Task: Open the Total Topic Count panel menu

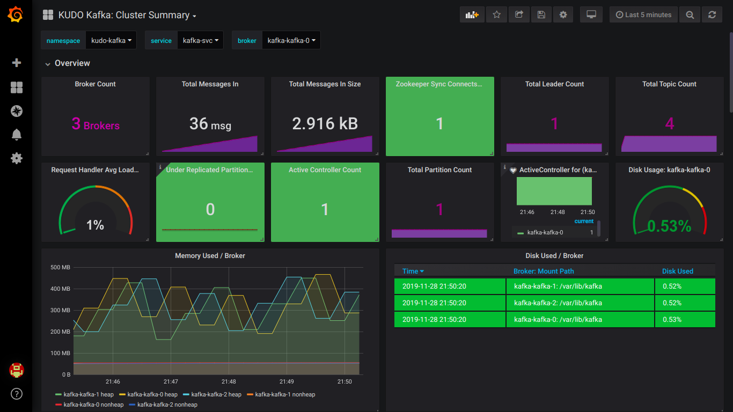Action: pos(669,84)
